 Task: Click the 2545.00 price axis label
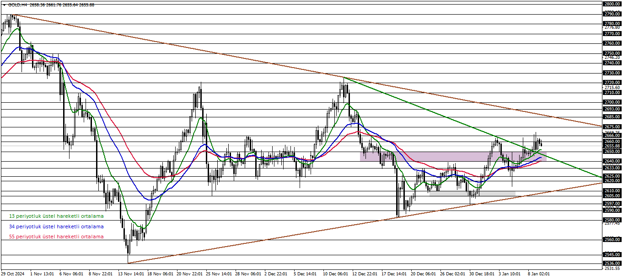point(612,255)
